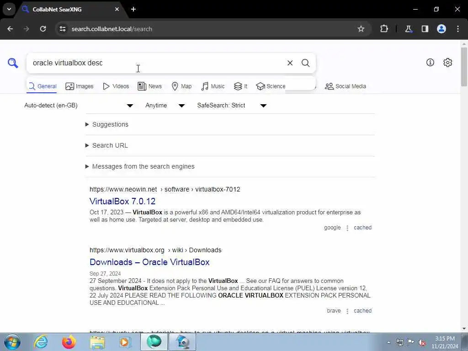Viewport: 468px width, 351px height.
Task: Switch to the Images tab
Action: (80, 86)
